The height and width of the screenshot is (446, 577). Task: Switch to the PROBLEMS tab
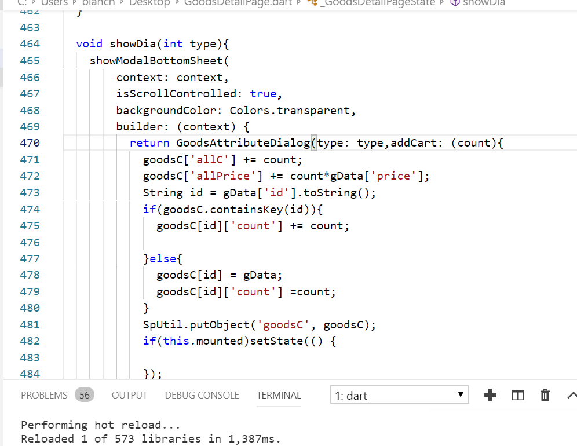click(x=44, y=395)
